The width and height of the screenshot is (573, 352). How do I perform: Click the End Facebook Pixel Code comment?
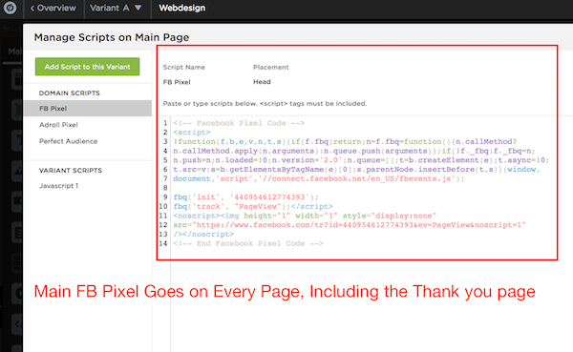tap(248, 243)
